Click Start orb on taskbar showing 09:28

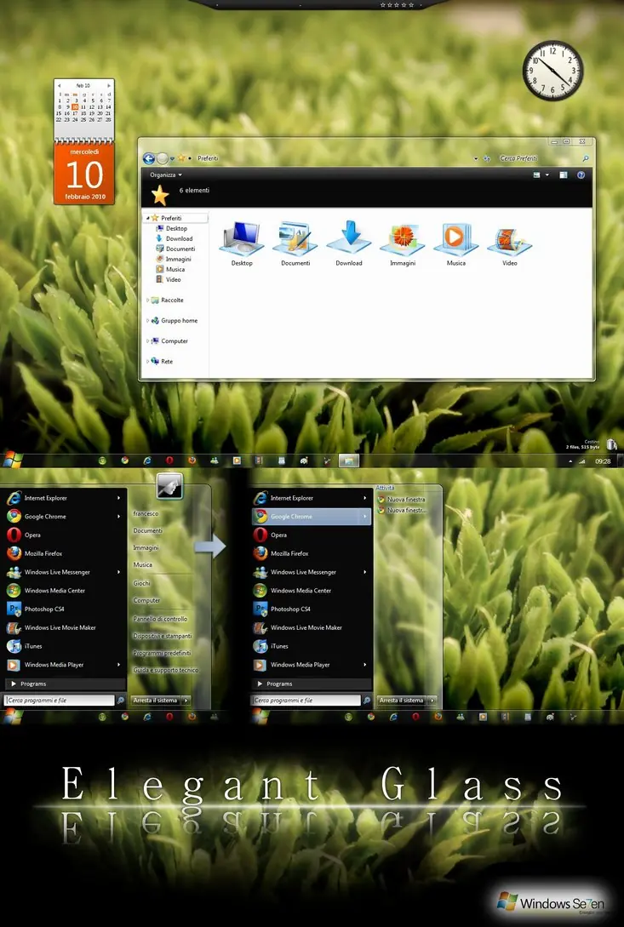click(13, 460)
